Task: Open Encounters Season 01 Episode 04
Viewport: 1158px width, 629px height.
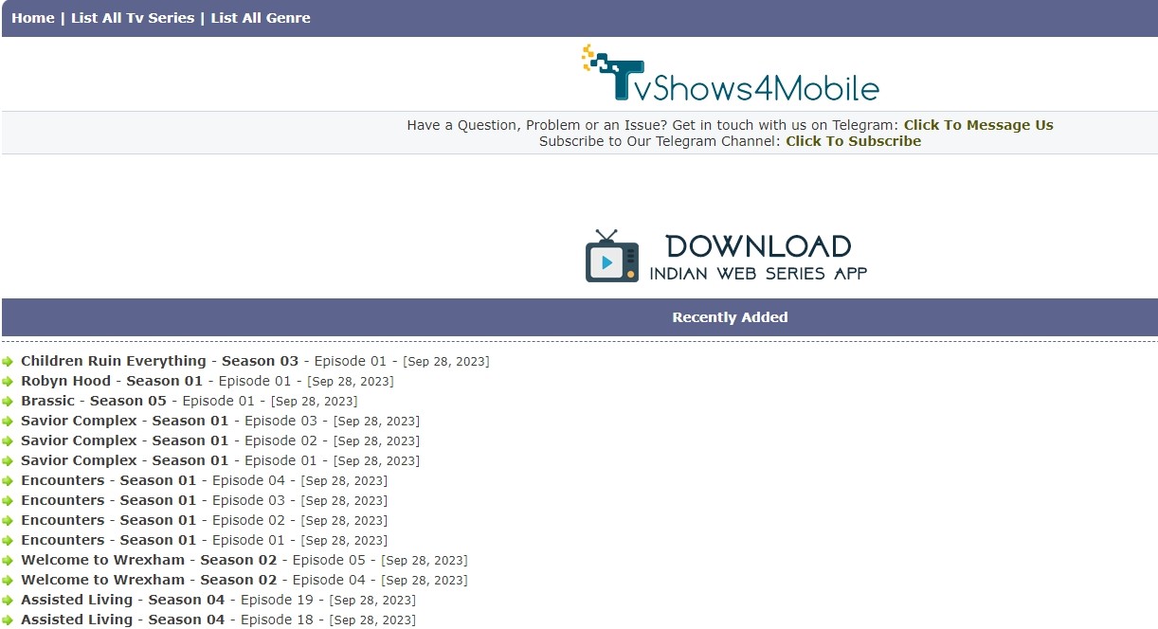Action: [x=154, y=480]
